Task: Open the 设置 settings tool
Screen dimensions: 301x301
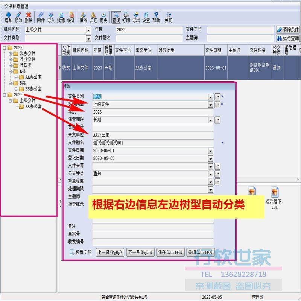Action: click(146, 17)
